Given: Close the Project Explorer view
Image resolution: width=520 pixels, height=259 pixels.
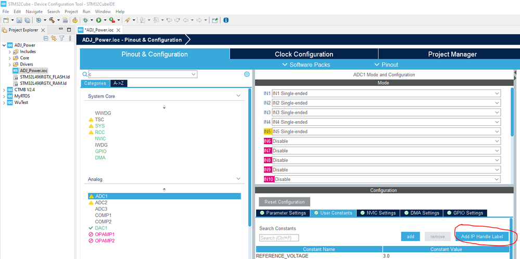Looking at the screenshot, I should [x=43, y=30].
